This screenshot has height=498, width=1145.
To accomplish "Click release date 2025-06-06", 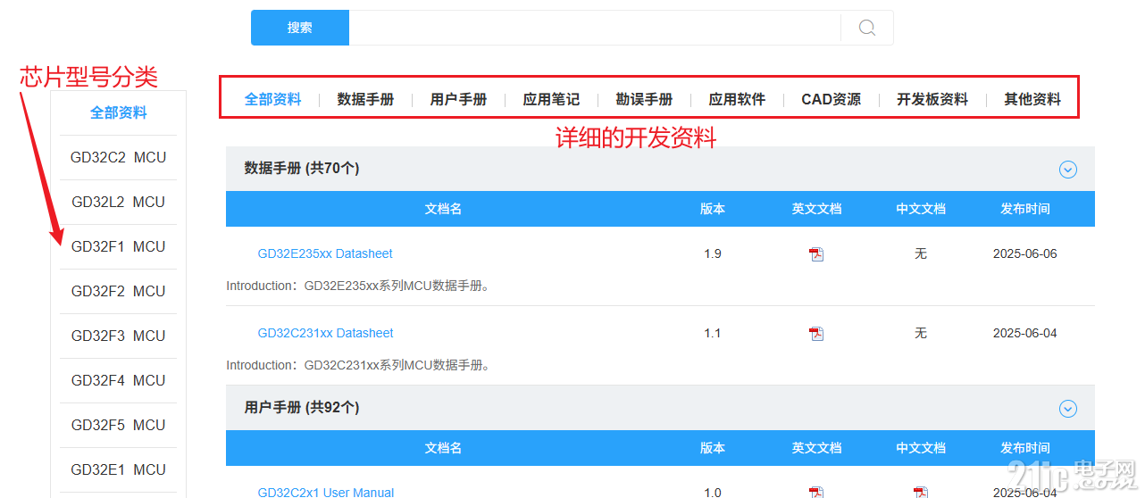I will pos(1024,254).
